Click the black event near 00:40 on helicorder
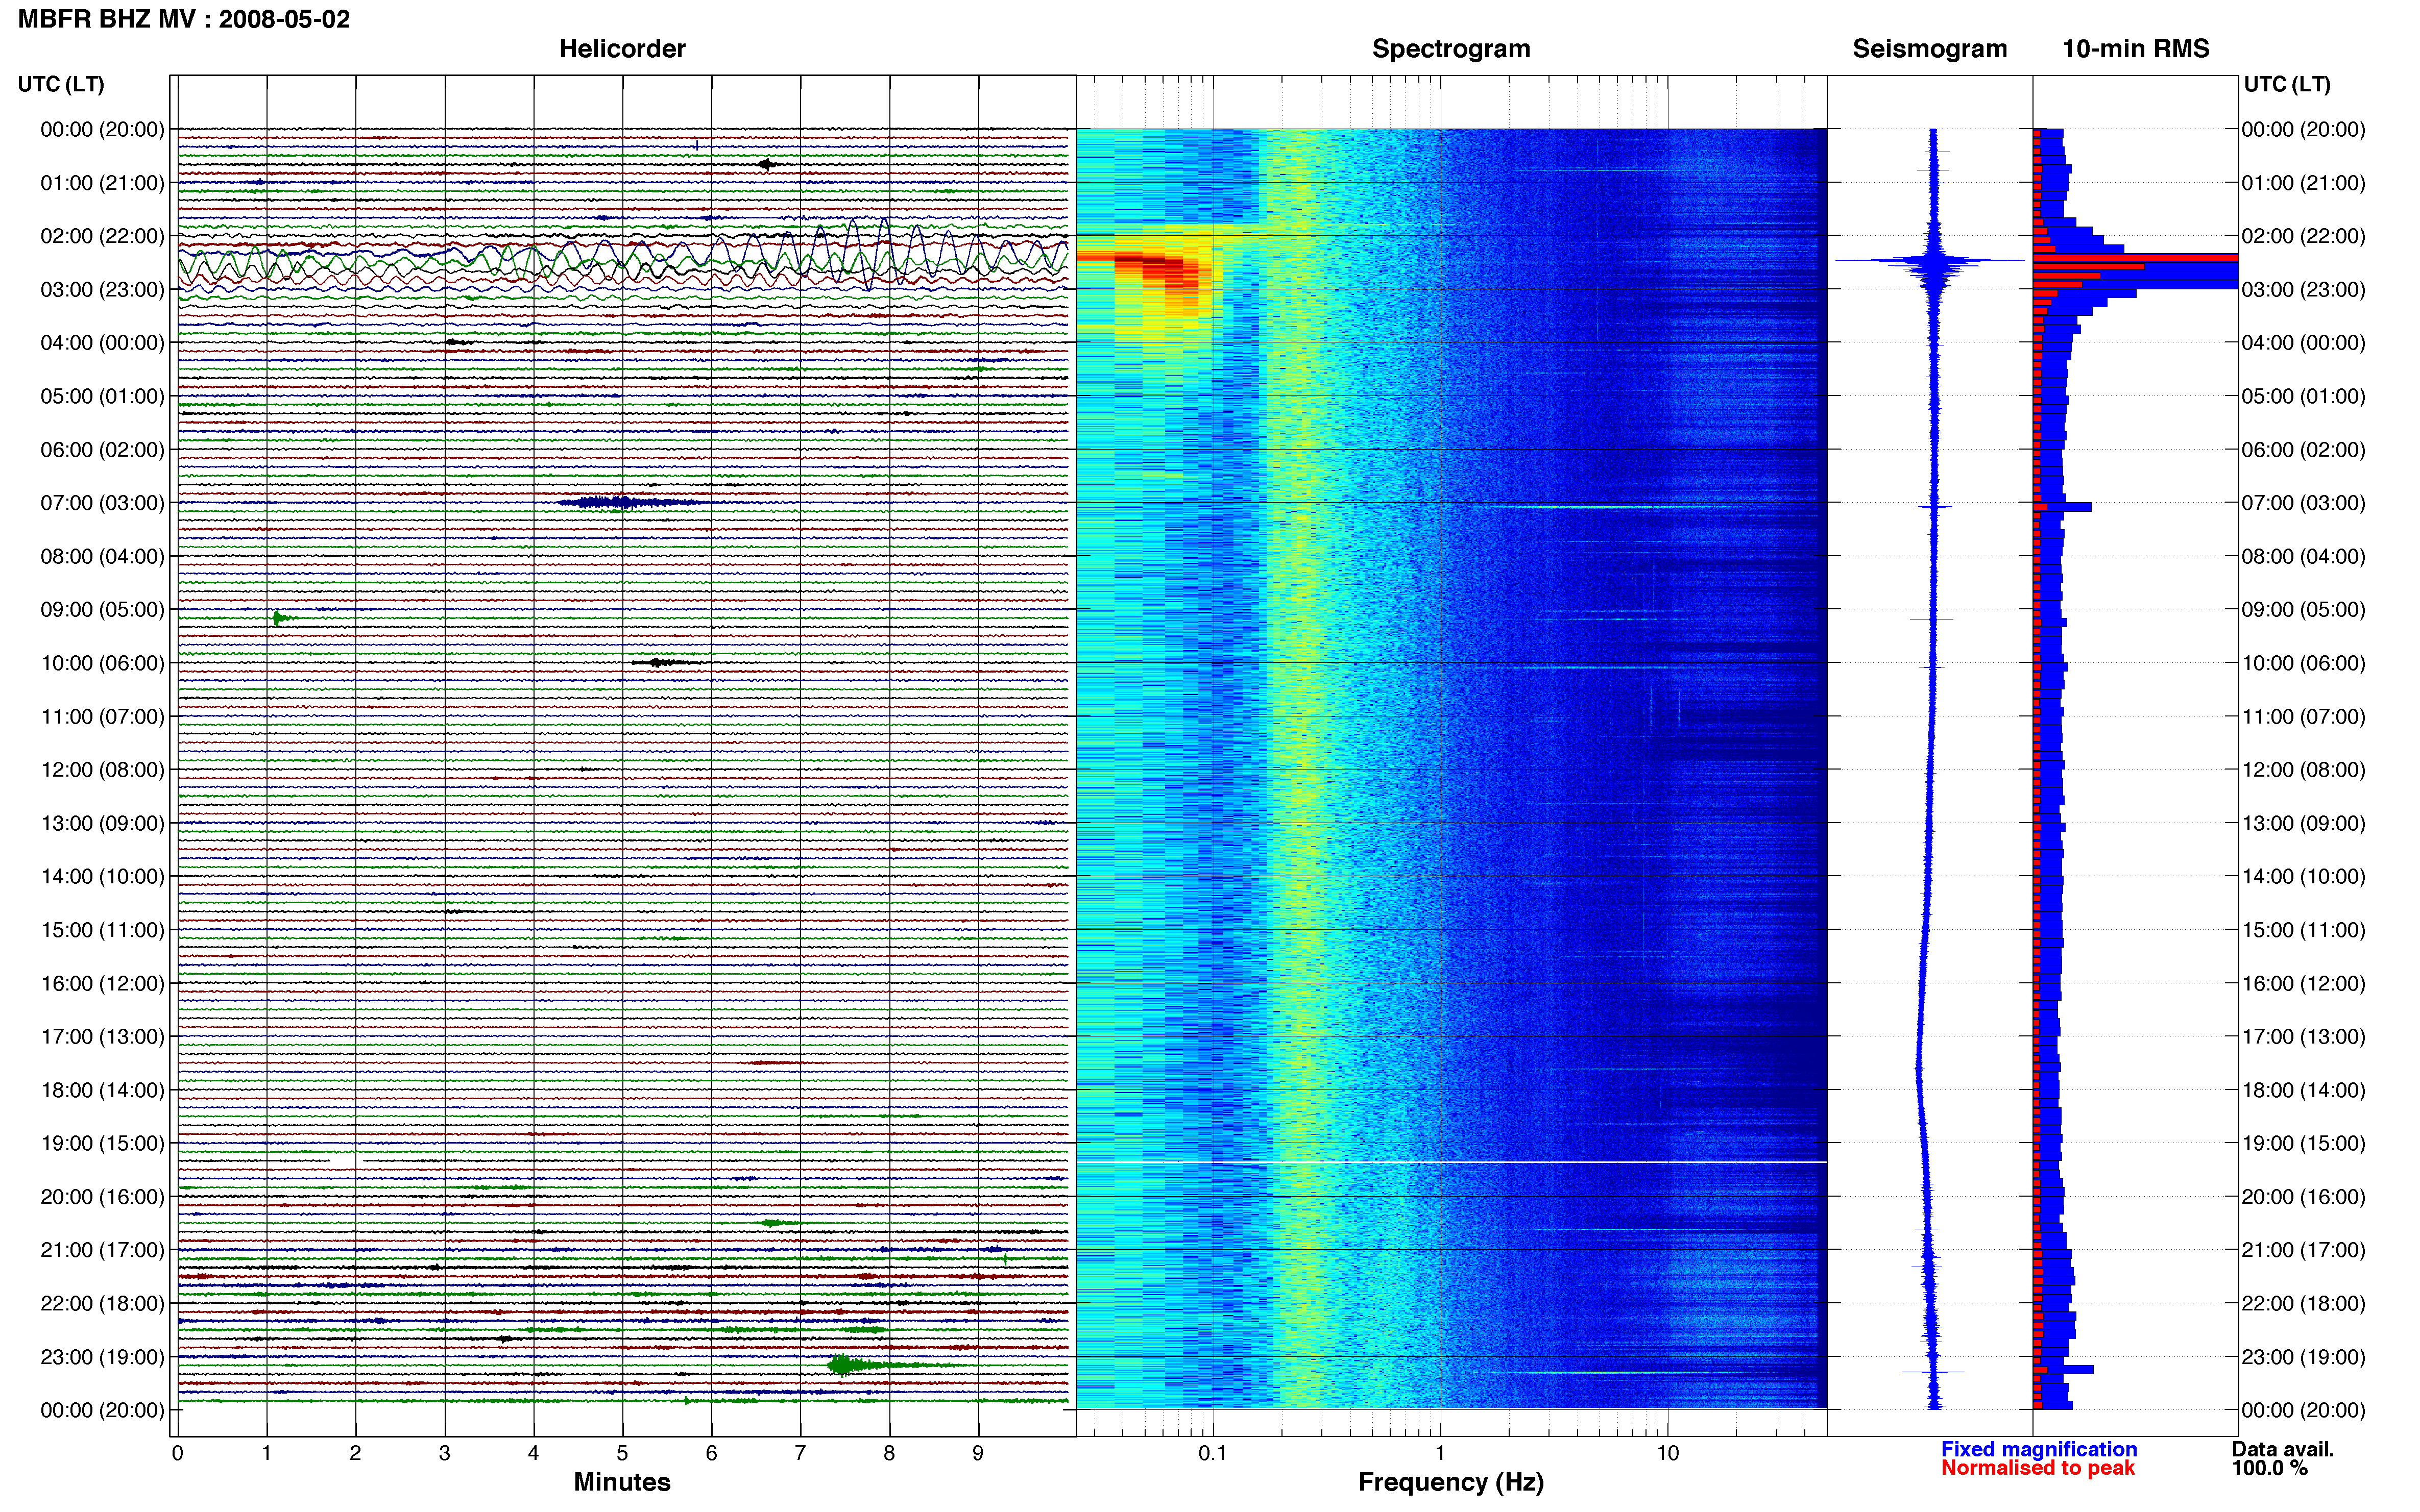 (766, 164)
